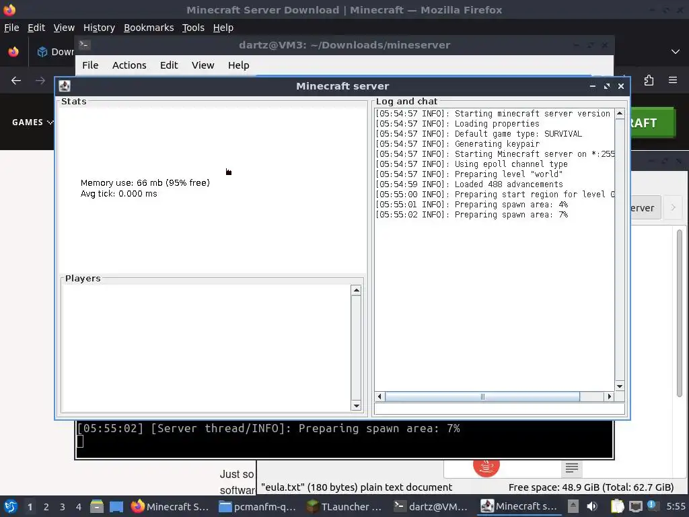Click Firefox back arrow button
The width and height of the screenshot is (689, 517).
(x=16, y=81)
